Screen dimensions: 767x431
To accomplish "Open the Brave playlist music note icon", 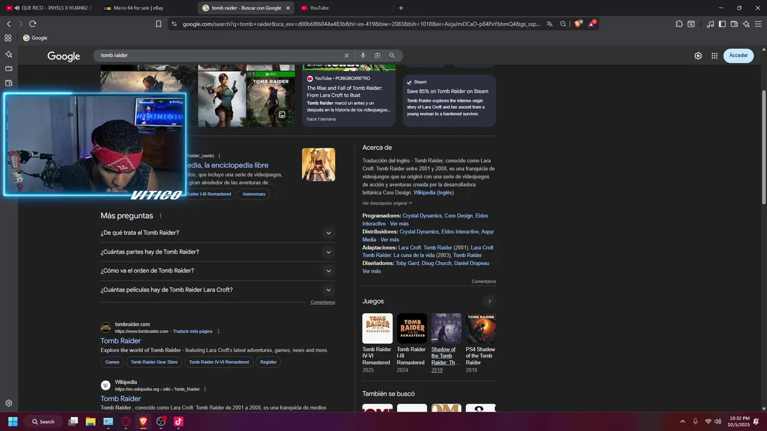I will tap(711, 24).
